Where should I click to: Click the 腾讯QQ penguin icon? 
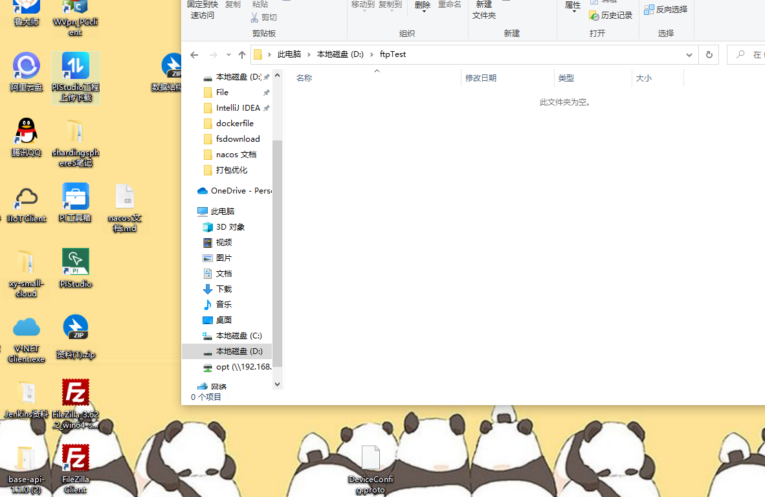click(x=27, y=132)
